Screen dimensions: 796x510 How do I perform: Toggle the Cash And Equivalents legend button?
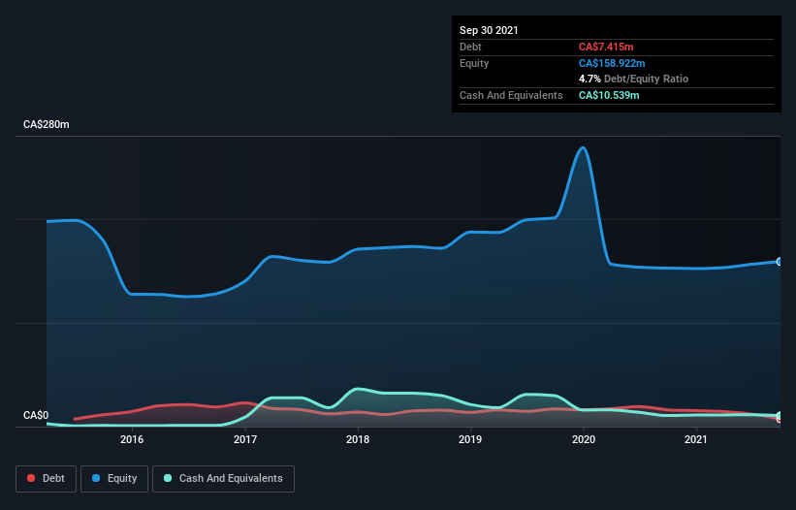pos(223,479)
